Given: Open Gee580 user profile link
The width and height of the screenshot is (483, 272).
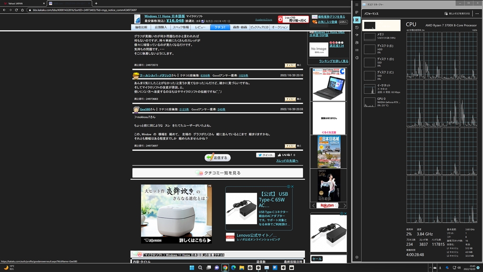Looking at the screenshot, I should (x=145, y=109).
